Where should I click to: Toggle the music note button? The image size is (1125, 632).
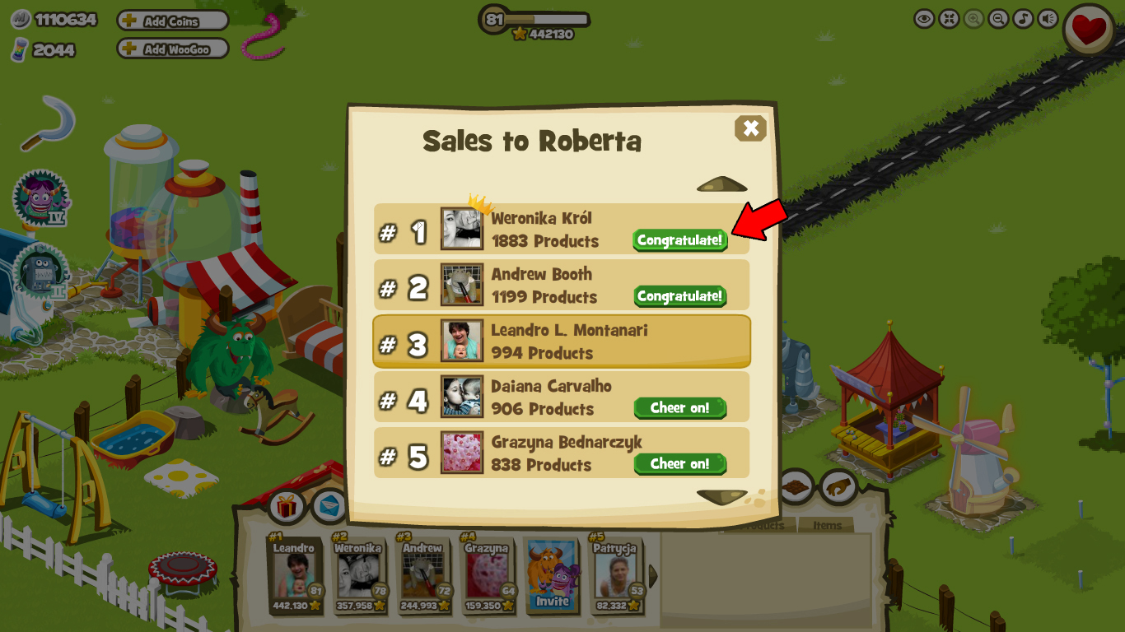[1023, 18]
